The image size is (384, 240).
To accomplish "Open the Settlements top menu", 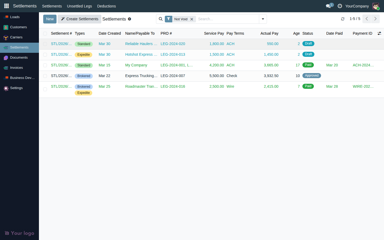I will pyautogui.click(x=52, y=6).
